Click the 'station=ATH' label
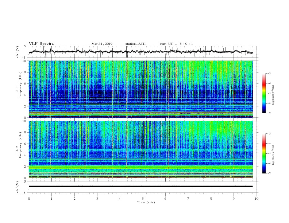Image resolution: width=289 pixels, height=223 pixels. [135, 44]
